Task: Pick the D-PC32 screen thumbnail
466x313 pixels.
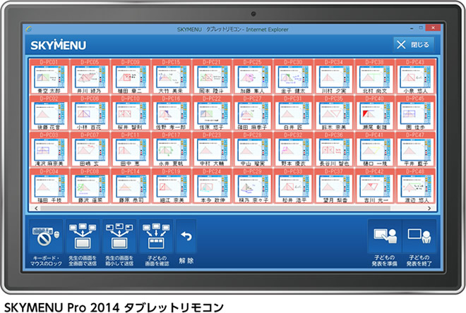Action: (293, 149)
